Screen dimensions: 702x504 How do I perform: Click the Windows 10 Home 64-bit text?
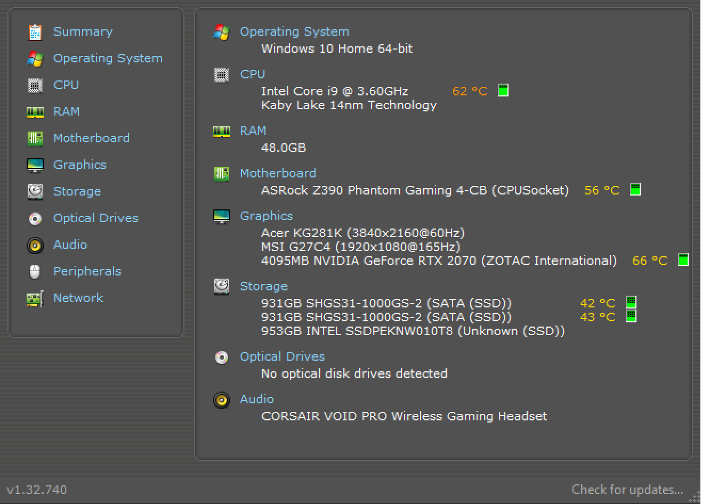[x=337, y=49]
